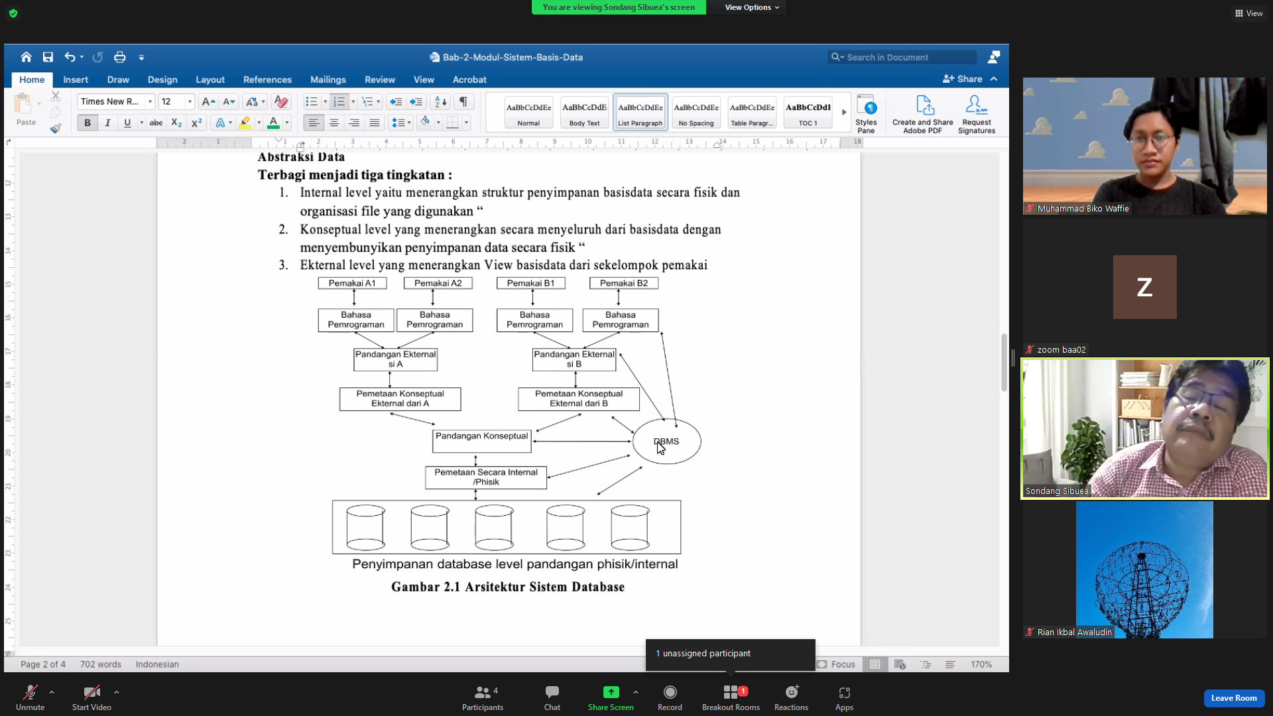
Task: Click the Print icon
Action: click(x=119, y=57)
